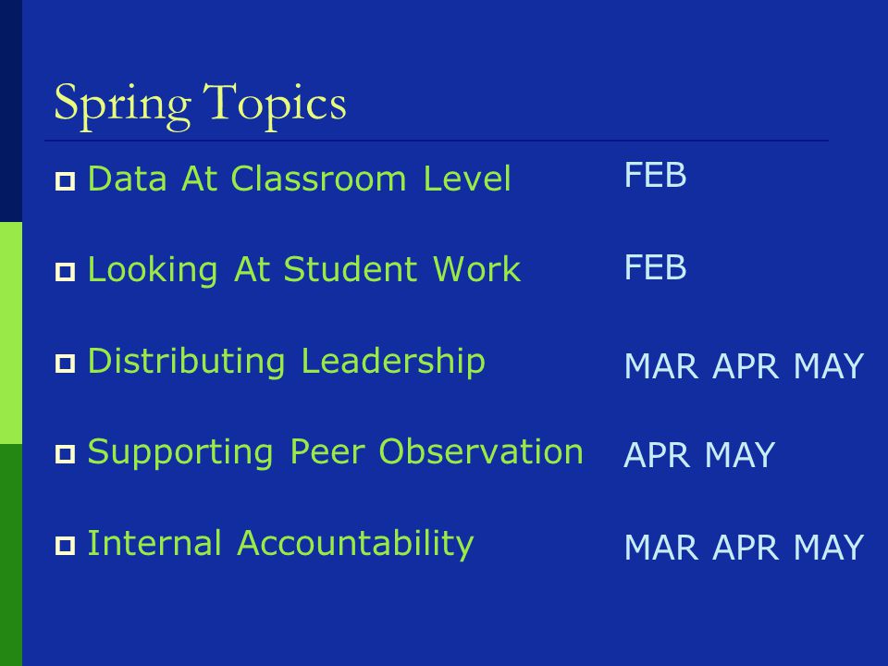Select the bullet beside Internal Accountability
Viewport: 888px width, 666px height.
point(65,546)
